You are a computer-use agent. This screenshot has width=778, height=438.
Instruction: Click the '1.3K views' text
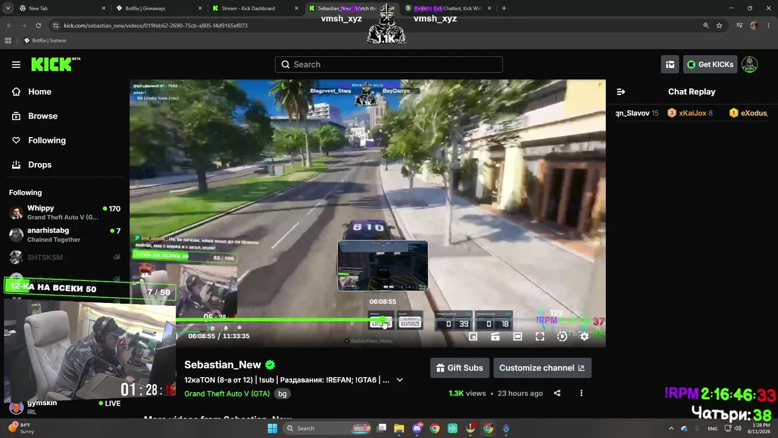coord(467,394)
